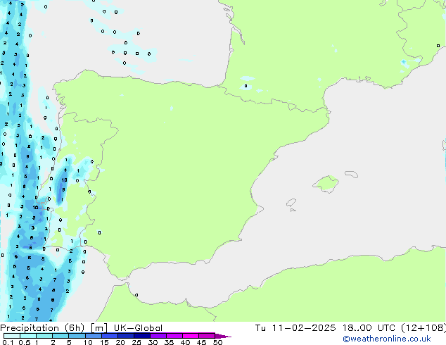Click Ibiza island outline on the map

[291, 203]
